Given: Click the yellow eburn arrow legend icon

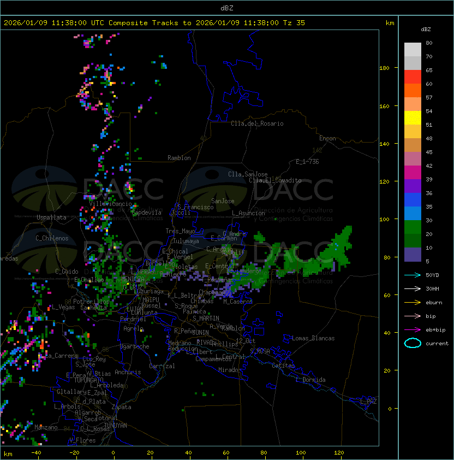Looking at the screenshot, I should click(413, 303).
